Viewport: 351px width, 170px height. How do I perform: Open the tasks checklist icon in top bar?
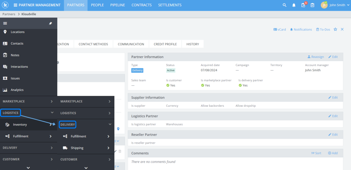tap(312, 5)
